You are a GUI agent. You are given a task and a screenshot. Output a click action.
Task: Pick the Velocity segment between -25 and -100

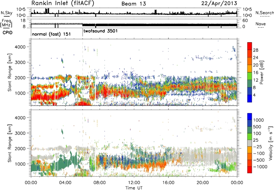point(250,150)
